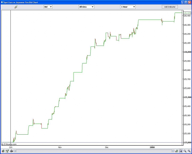Click the scrollbar right arrow
Image resolution: width=192 pixels, height=154 pixels.
tap(173, 151)
